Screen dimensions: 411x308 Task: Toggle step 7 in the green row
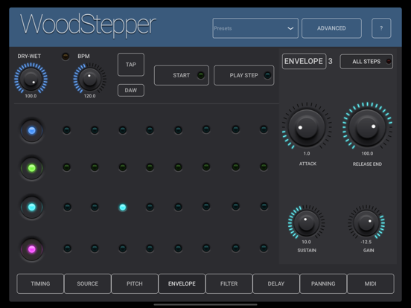point(235,167)
